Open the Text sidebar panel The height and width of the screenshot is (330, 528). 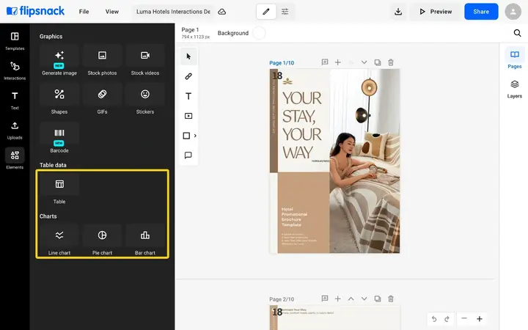15,100
